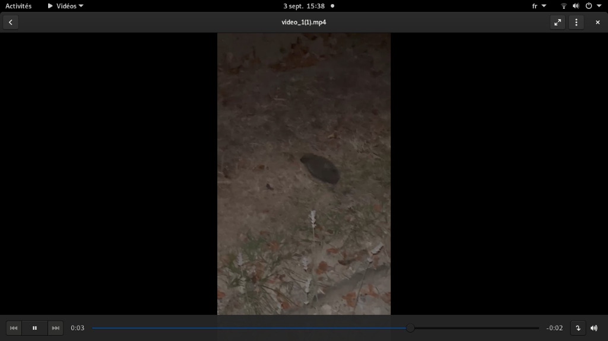Screen dimensions: 608x341
Task: Open the Activités overview
Action: 18,6
